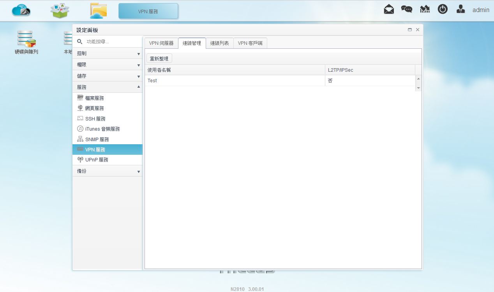The width and height of the screenshot is (494, 292).
Task: Click the 重新整理 refresh button
Action: pyautogui.click(x=159, y=58)
